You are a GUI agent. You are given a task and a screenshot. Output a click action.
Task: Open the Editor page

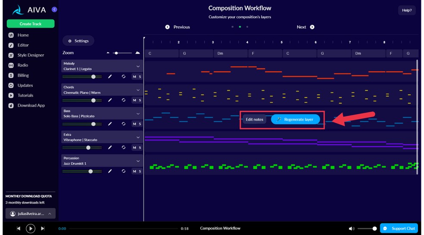click(23, 45)
